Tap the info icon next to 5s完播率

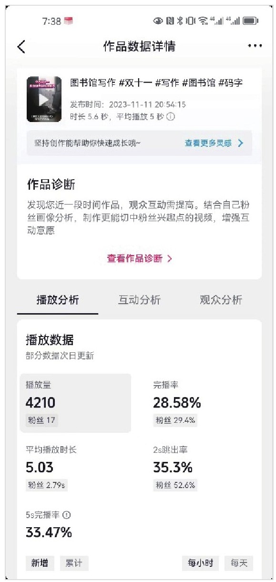point(67,515)
